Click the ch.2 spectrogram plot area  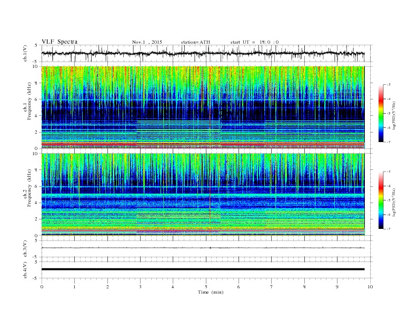click(x=203, y=195)
